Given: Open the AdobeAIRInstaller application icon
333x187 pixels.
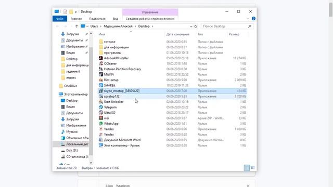Looking at the screenshot, I should point(101,58).
